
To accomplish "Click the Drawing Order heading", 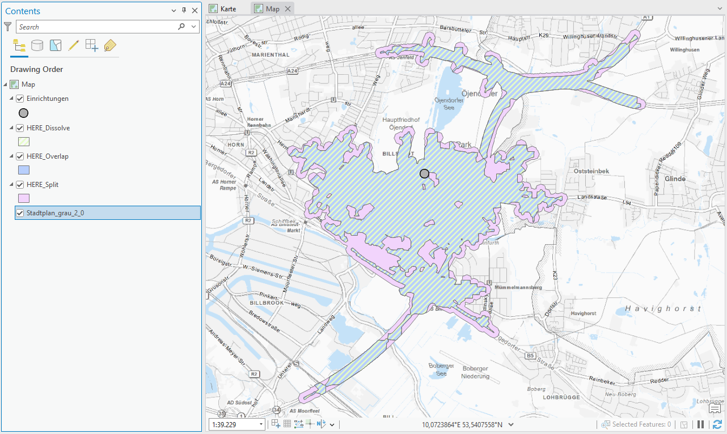I will tap(36, 69).
